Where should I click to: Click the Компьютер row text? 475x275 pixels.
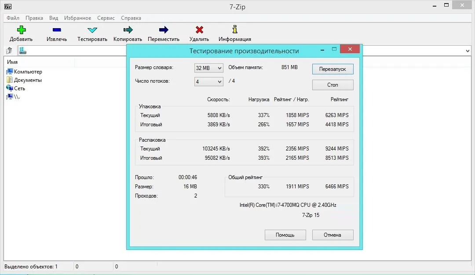(28, 72)
